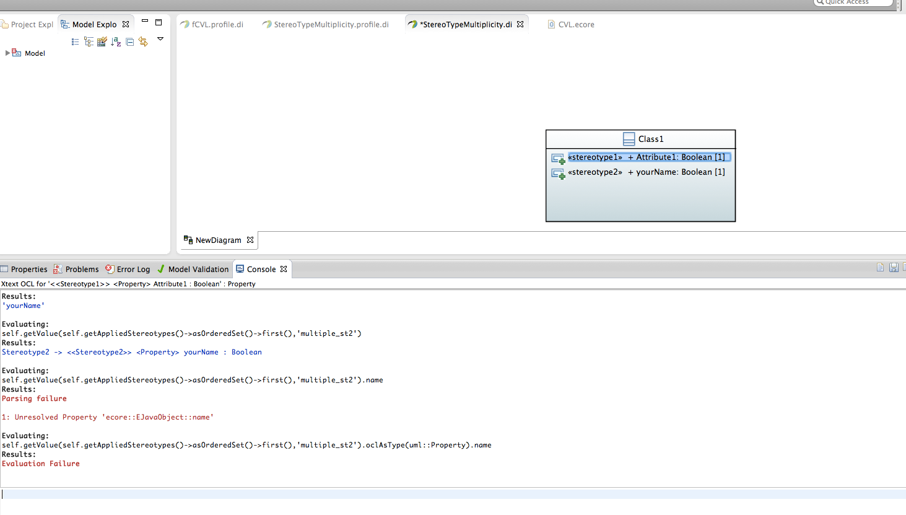Viewport: 906px width, 515px height.
Task: Select the Model item in the tree
Action: point(35,53)
